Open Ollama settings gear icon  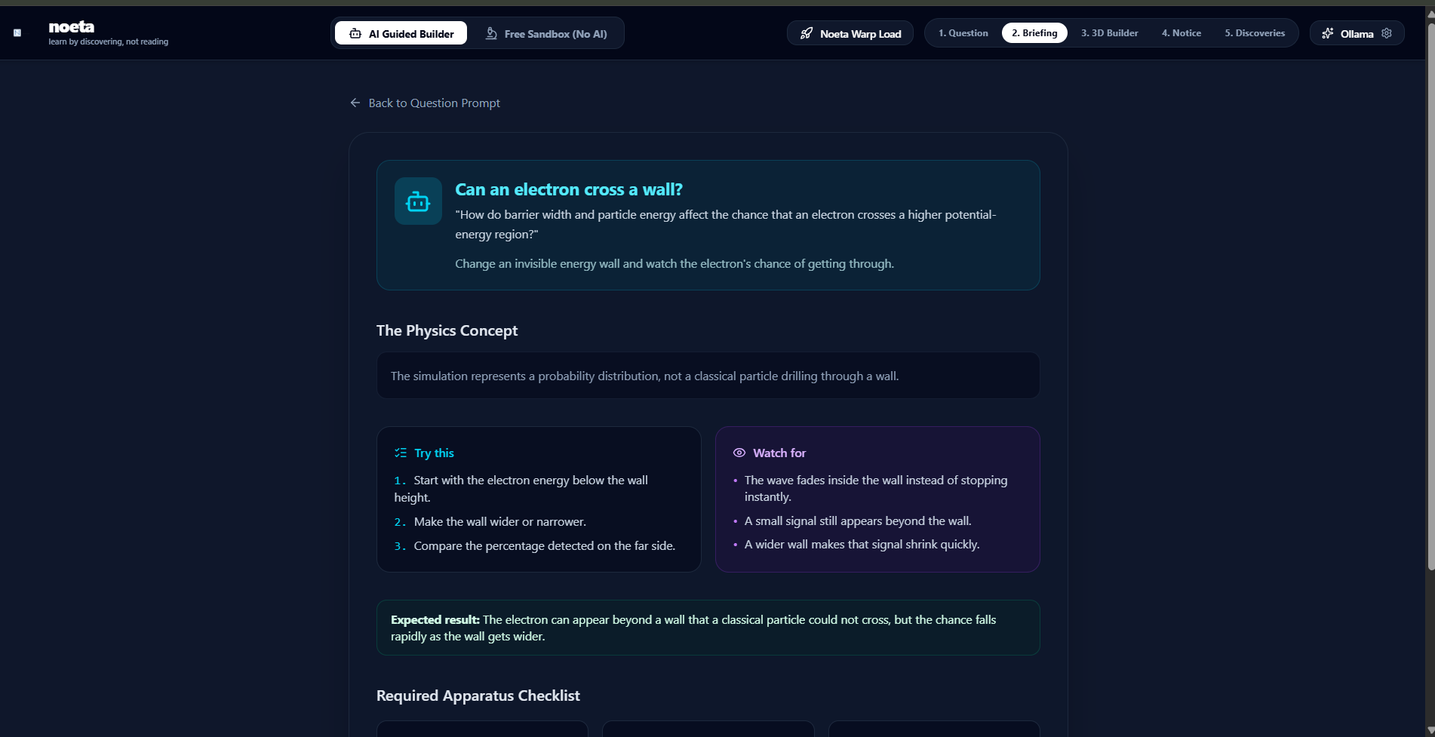(x=1387, y=33)
